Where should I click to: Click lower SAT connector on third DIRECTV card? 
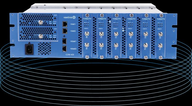point(116,45)
